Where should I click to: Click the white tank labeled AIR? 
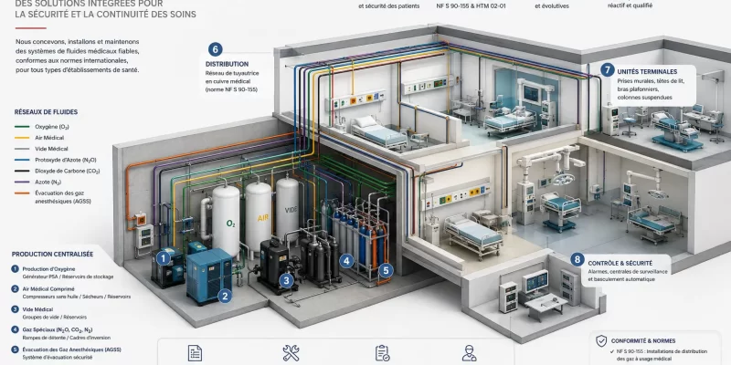pyautogui.click(x=259, y=215)
